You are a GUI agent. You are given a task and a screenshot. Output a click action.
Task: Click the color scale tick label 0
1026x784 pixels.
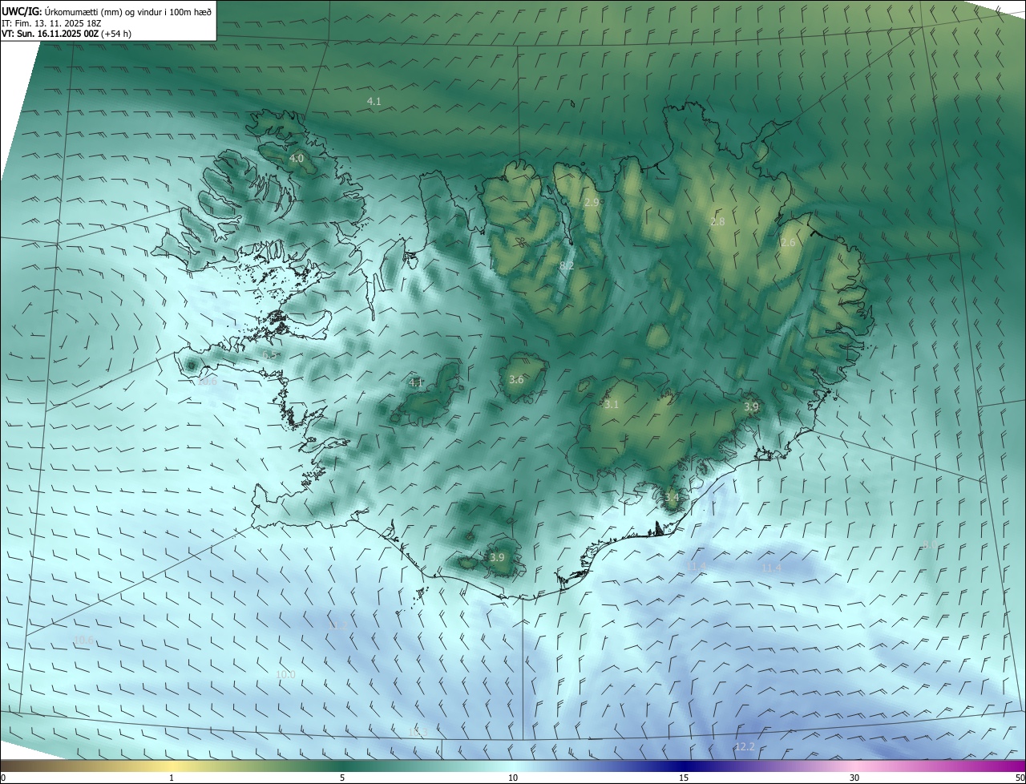click(3, 778)
